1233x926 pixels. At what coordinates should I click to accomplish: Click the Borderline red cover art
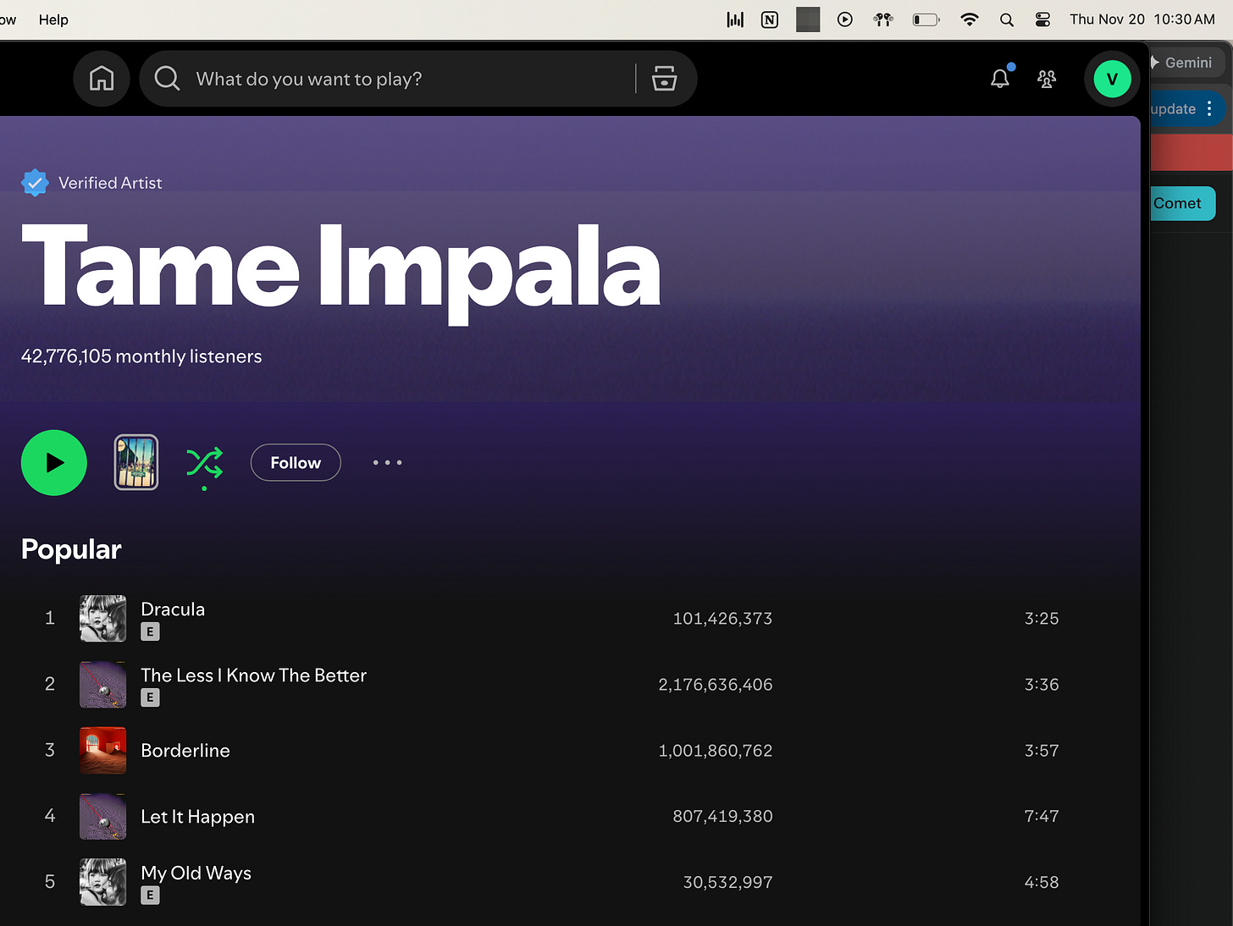tap(102, 751)
